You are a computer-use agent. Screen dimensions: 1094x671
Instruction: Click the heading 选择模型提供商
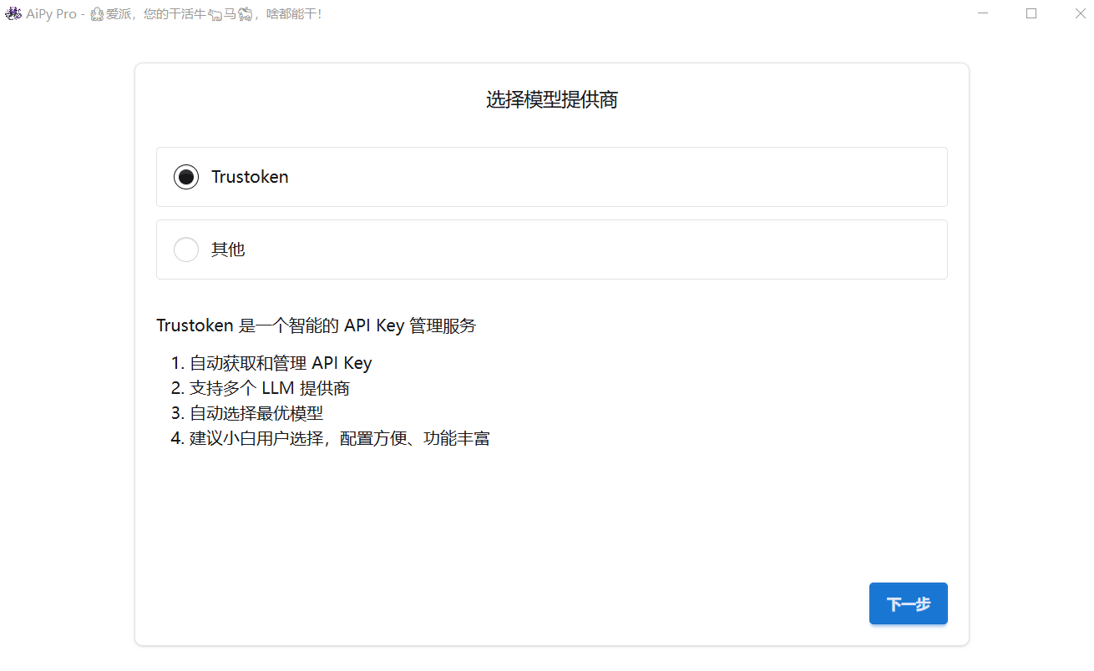pos(552,100)
